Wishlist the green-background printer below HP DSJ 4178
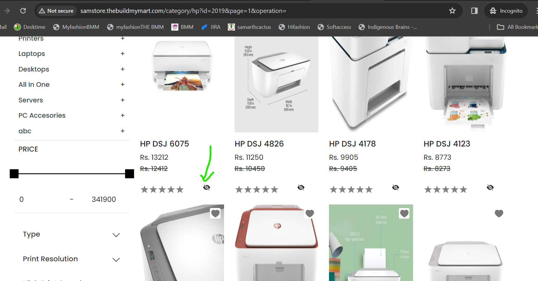 click(404, 213)
